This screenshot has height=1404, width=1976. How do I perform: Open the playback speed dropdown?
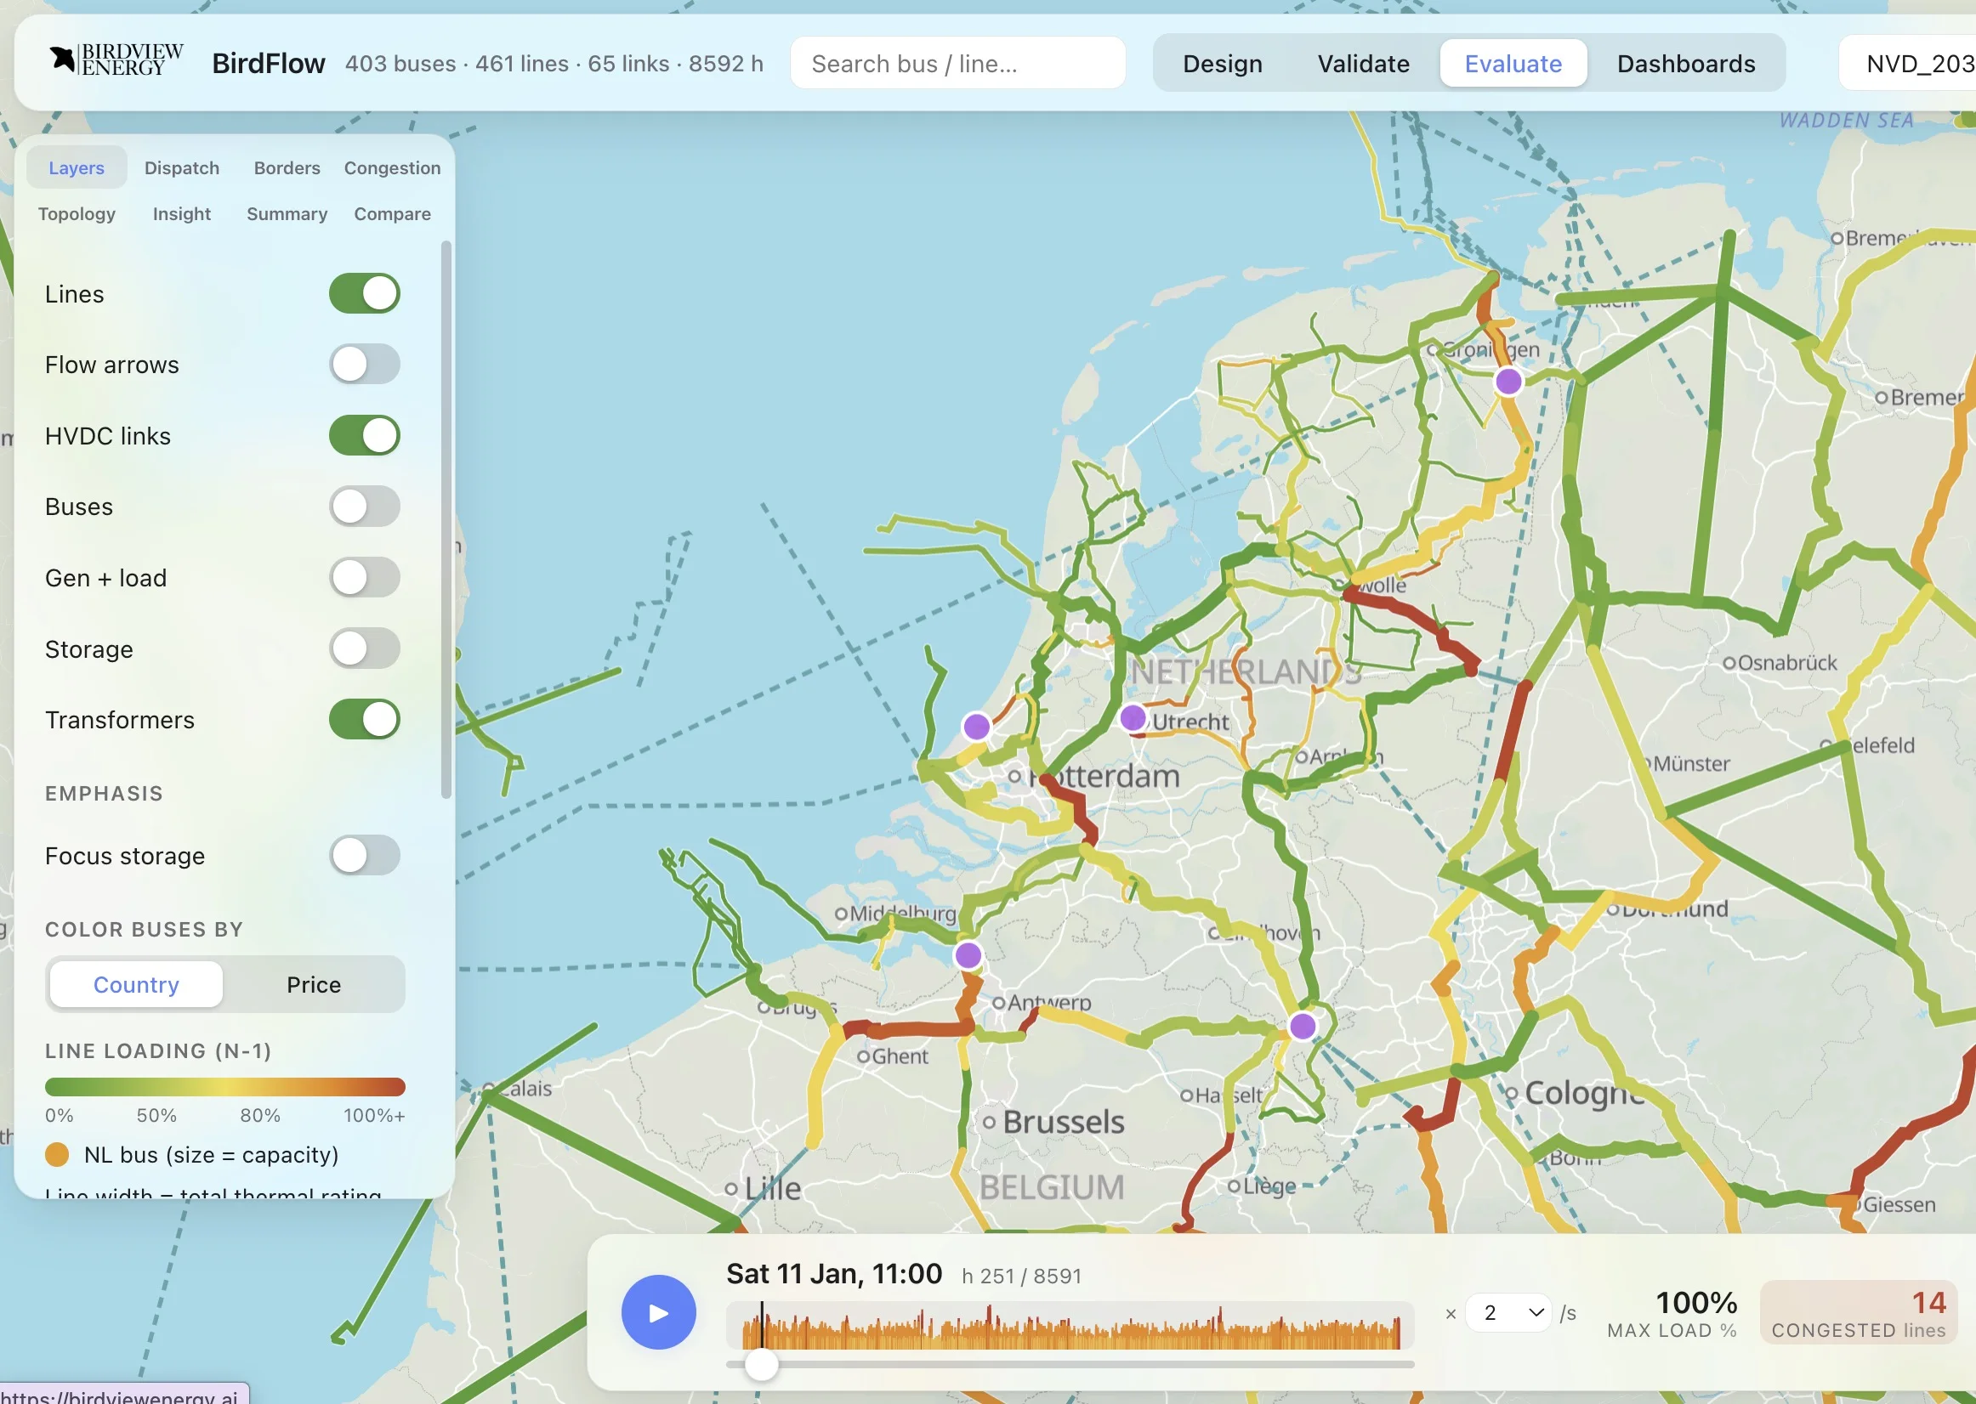1508,1312
